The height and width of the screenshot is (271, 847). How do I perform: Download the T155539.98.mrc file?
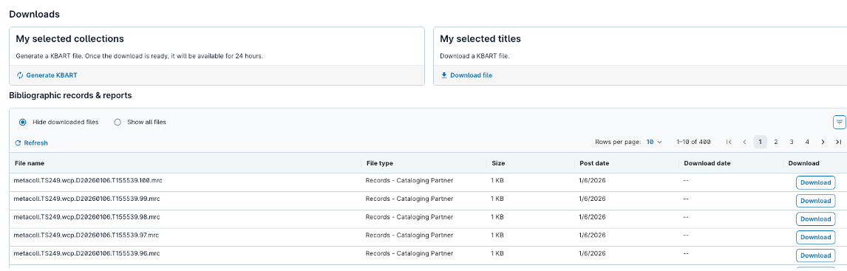tap(816, 219)
